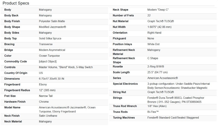Viewport: 218px width, 126px height.
Task: Select the Ocean Turquoise color value
Action: pyautogui.click(x=50, y=56)
